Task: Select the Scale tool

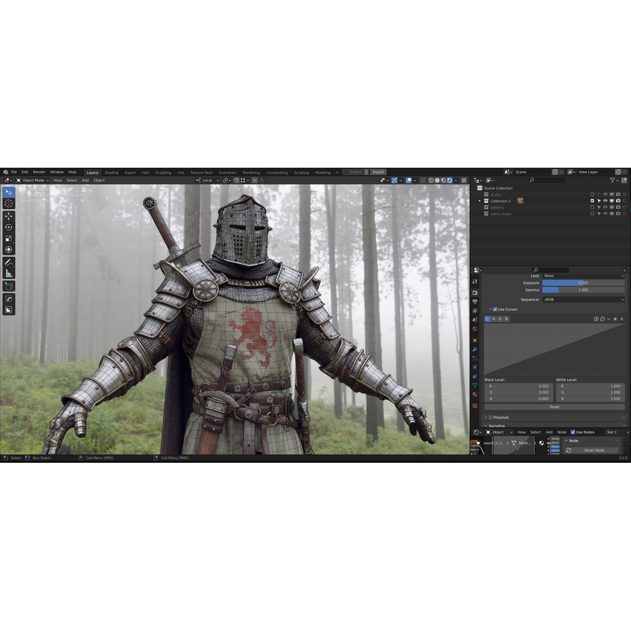Action: point(8,238)
